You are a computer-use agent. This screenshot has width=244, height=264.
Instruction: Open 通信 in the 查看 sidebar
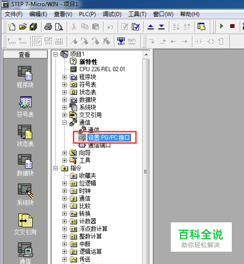[x=25, y=253]
